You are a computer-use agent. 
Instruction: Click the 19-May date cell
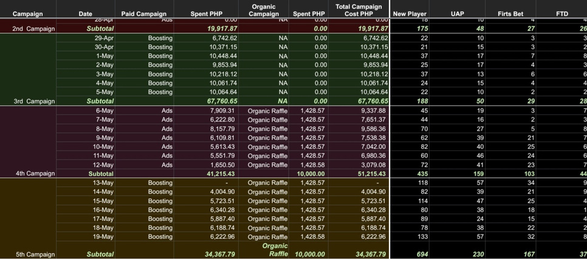tap(103, 237)
